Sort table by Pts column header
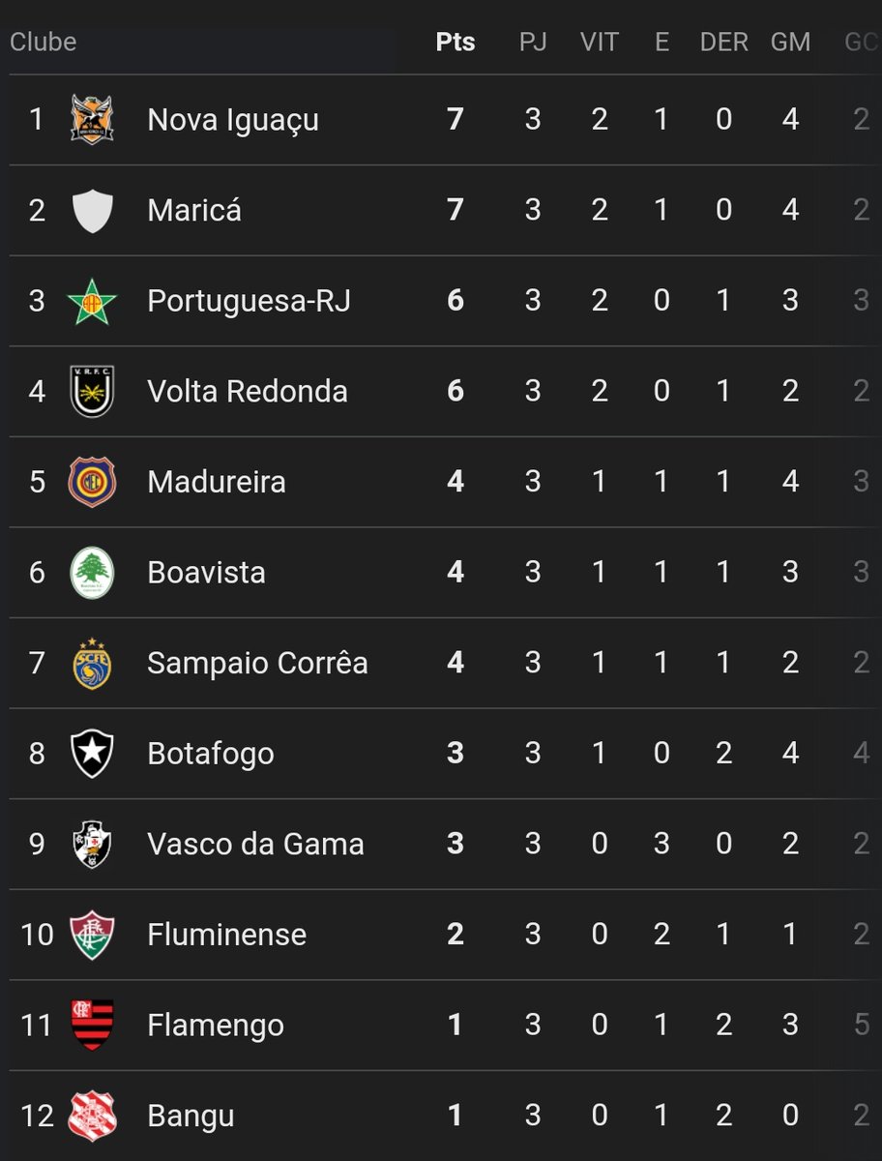 456,43
